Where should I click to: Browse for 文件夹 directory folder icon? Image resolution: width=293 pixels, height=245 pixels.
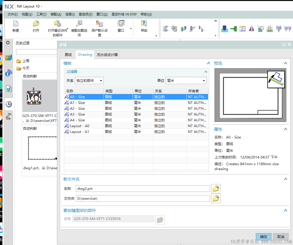216,198
